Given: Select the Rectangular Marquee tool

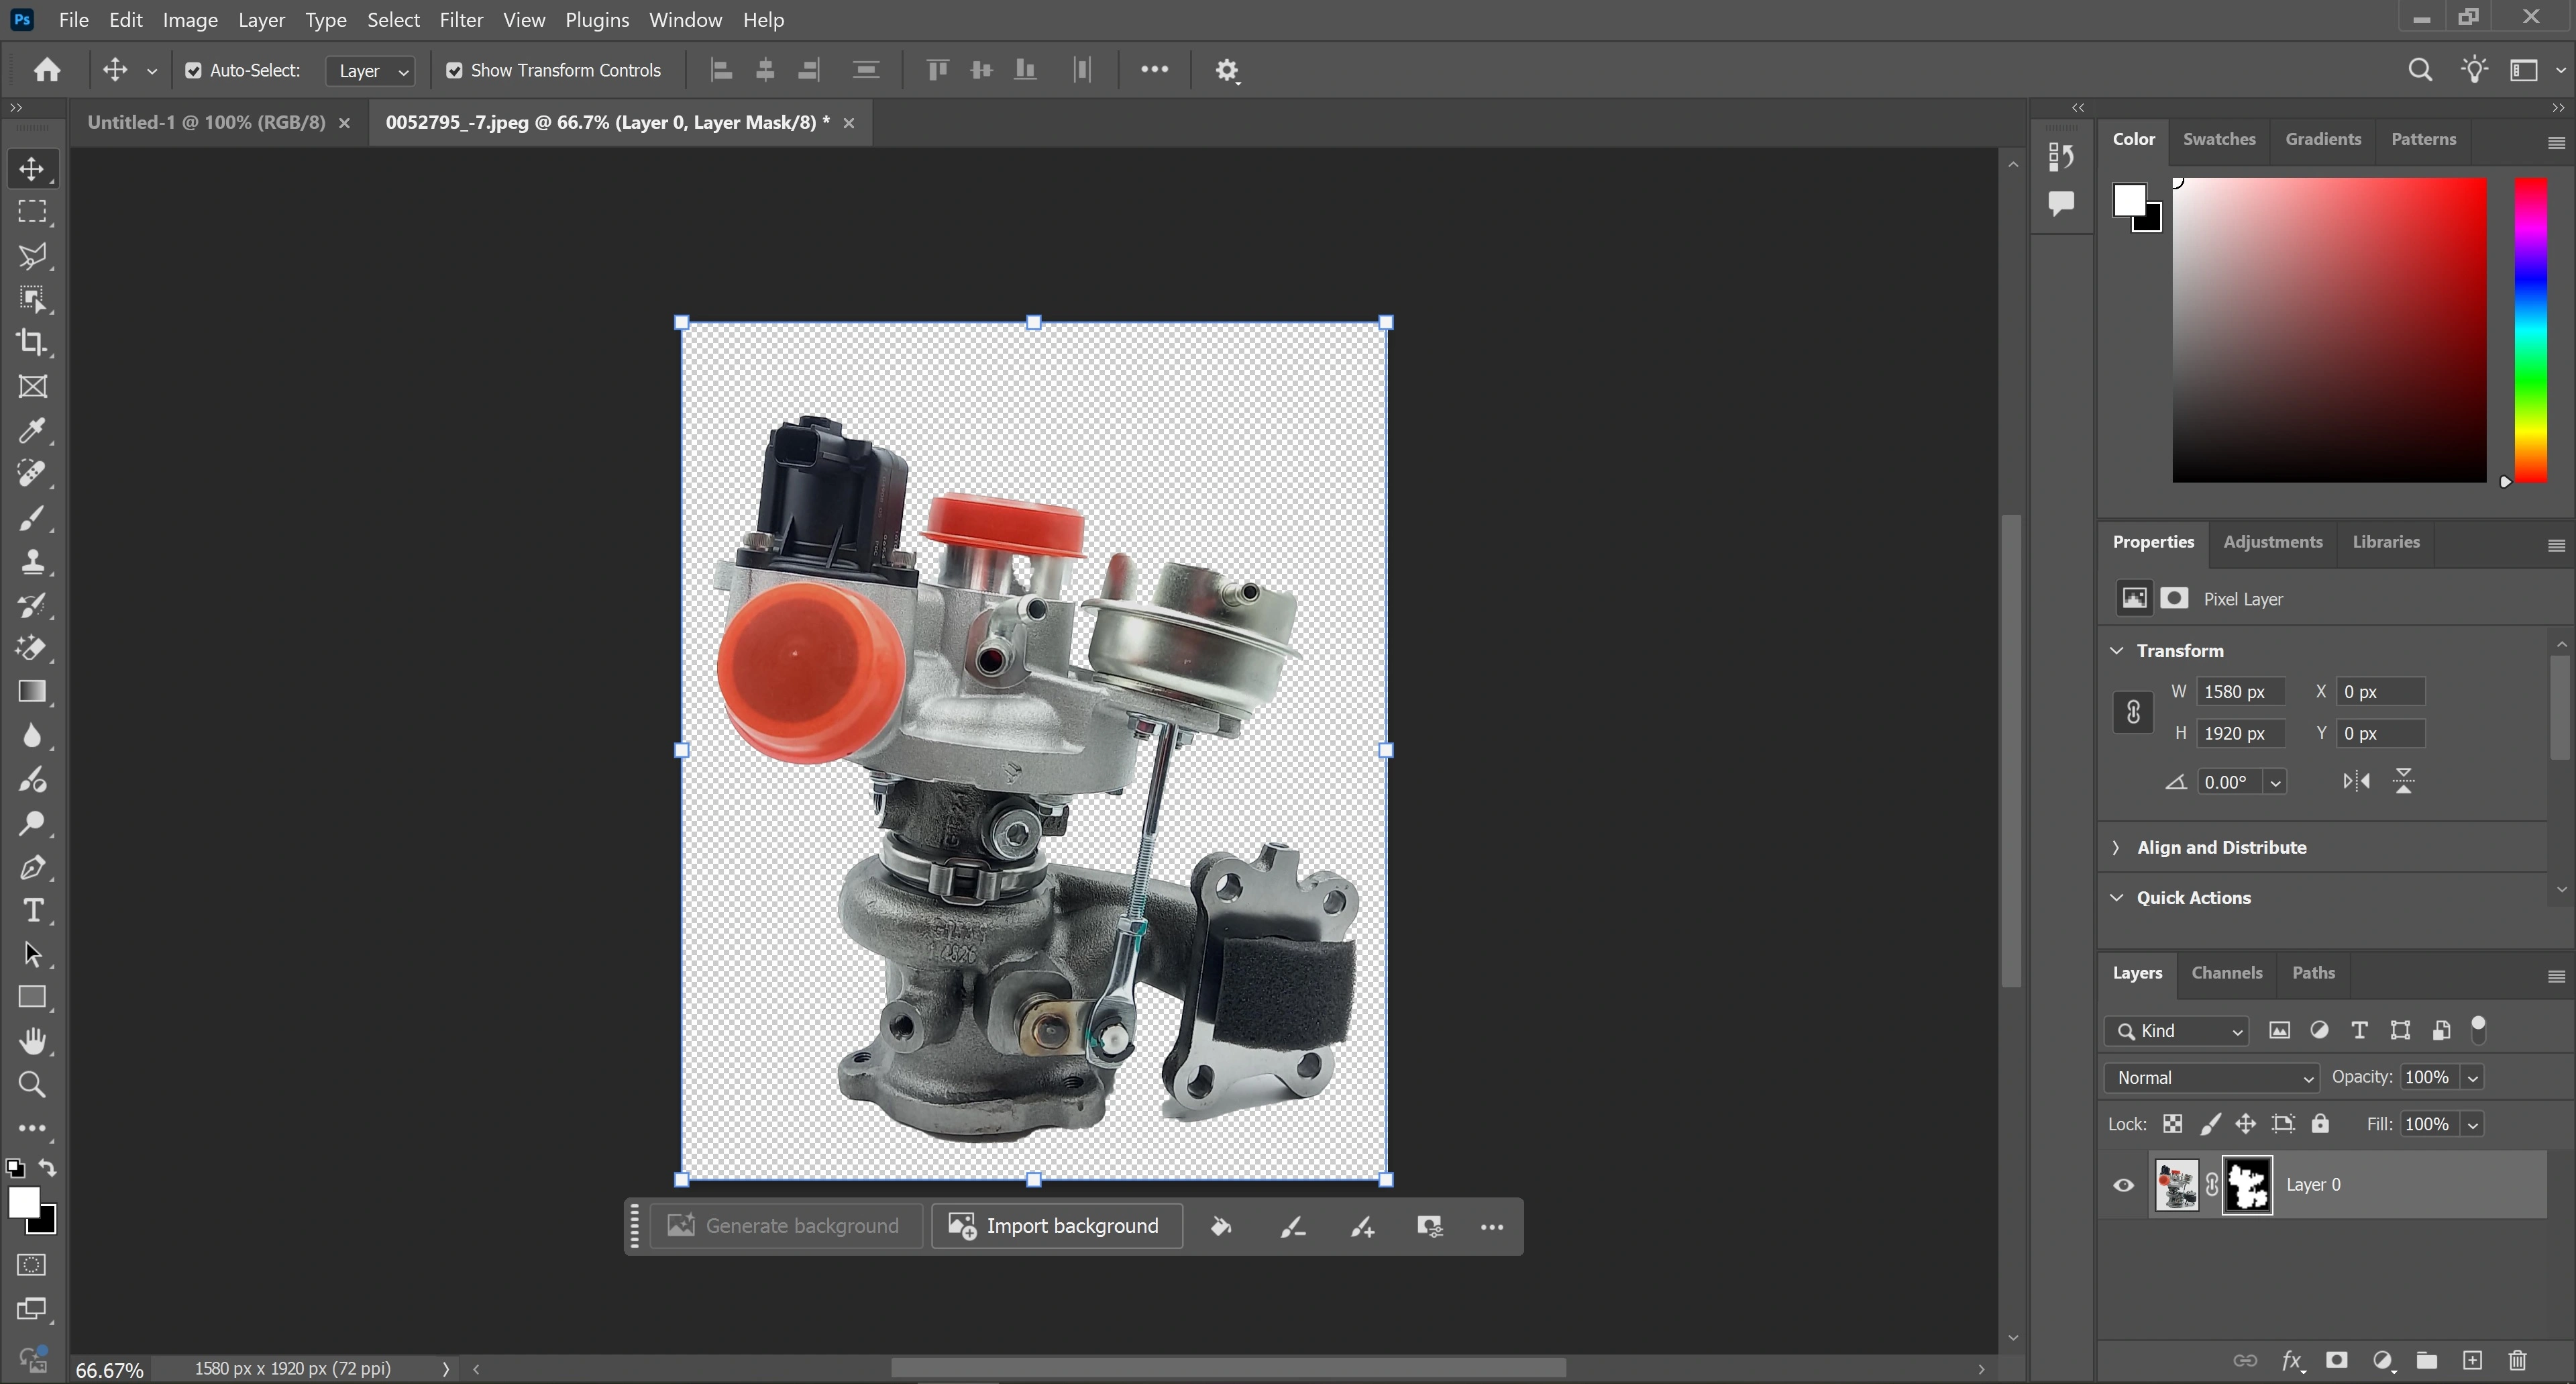Looking at the screenshot, I should (x=32, y=212).
